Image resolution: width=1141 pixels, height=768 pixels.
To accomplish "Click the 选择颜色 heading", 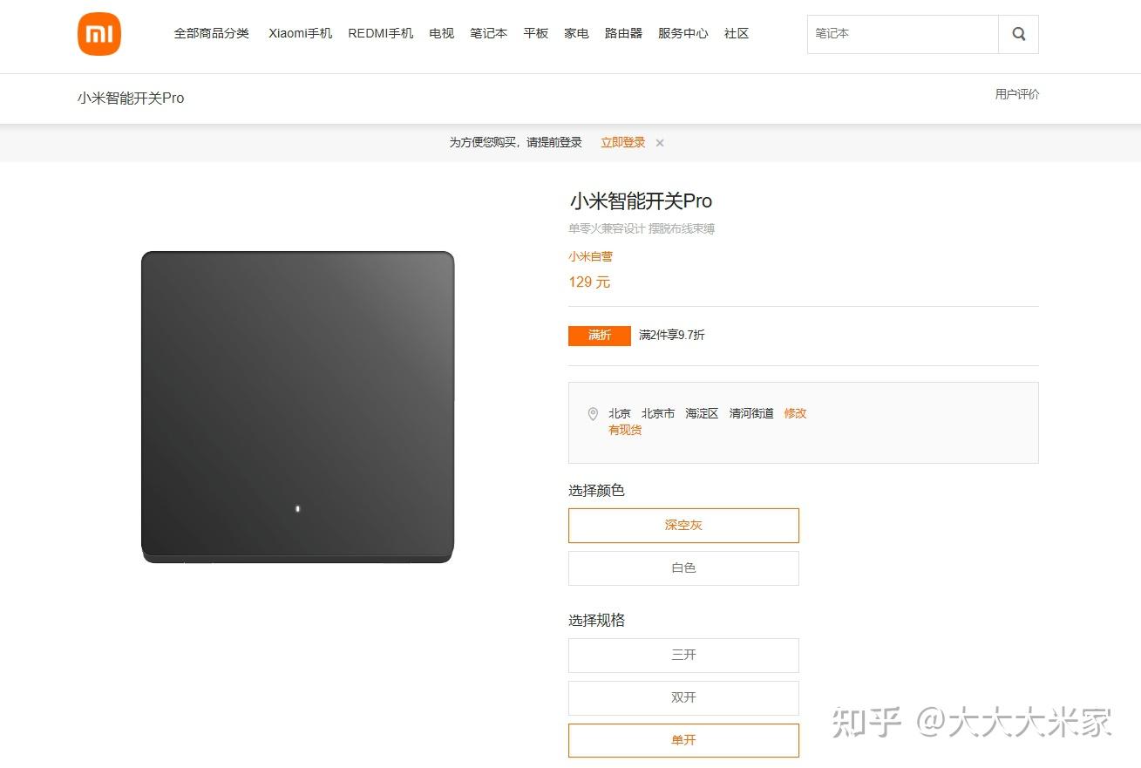I will pos(596,491).
